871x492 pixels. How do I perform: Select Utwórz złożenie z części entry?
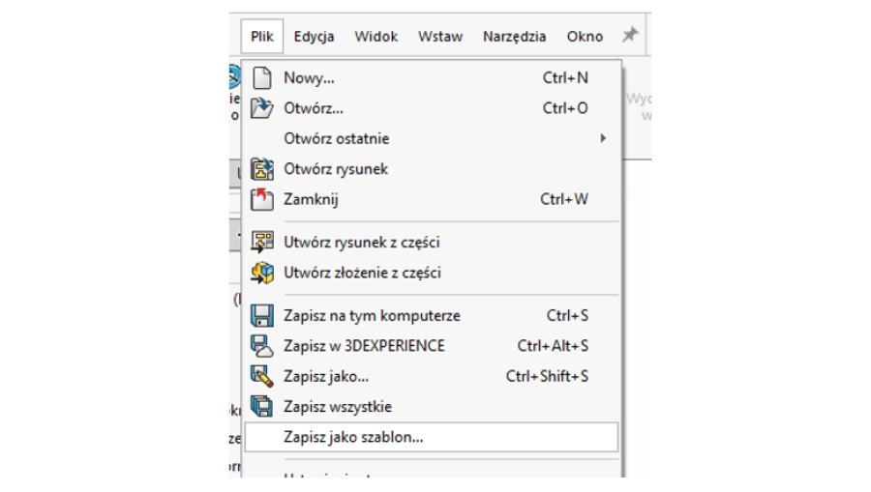click(432, 273)
